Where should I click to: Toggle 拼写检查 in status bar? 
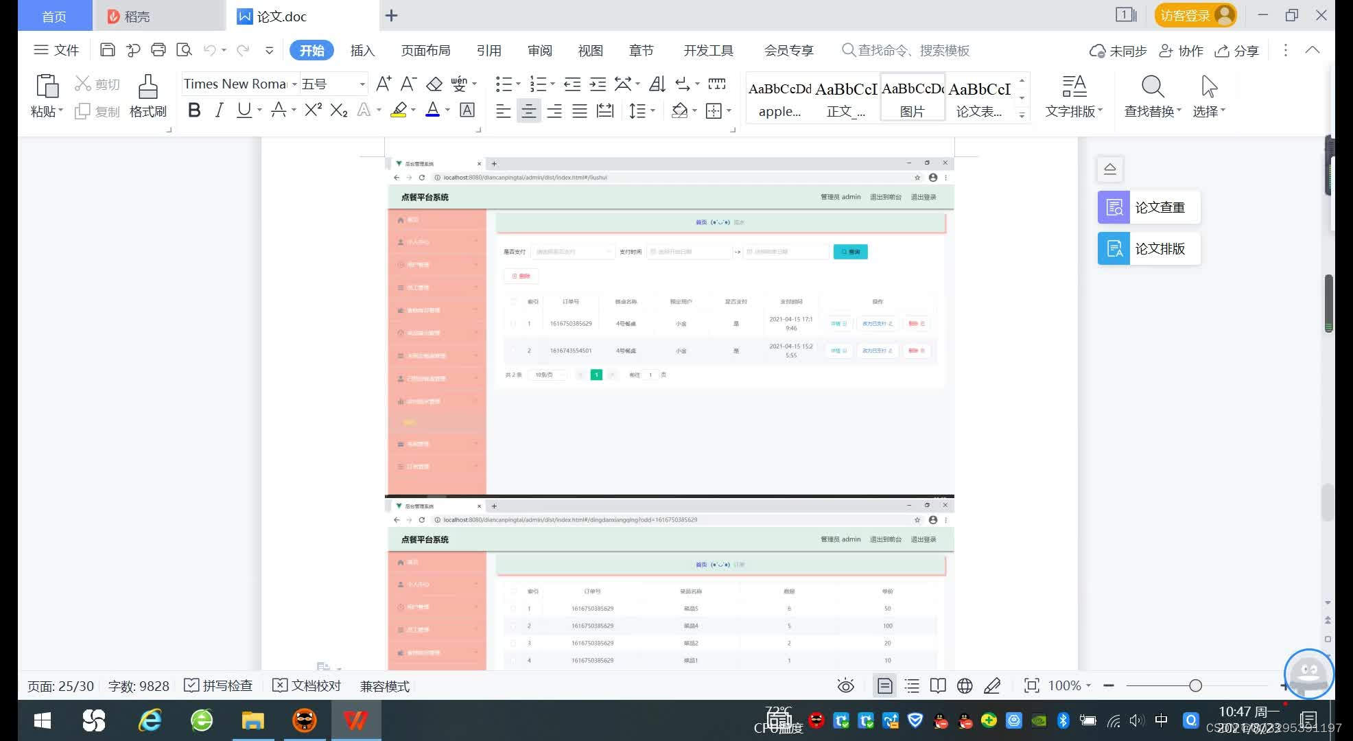218,685
